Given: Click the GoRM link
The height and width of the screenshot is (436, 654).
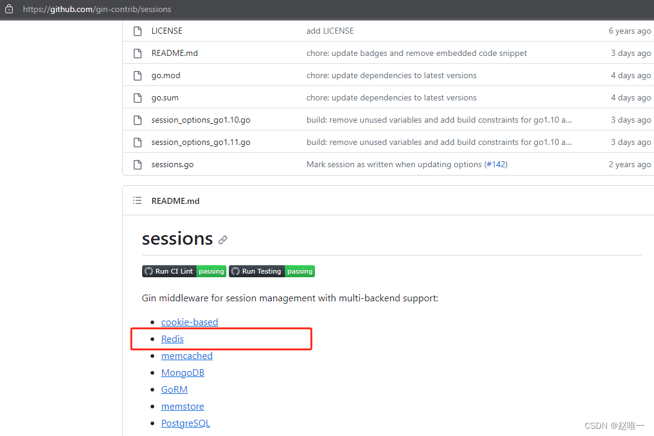Looking at the screenshot, I should (x=174, y=389).
